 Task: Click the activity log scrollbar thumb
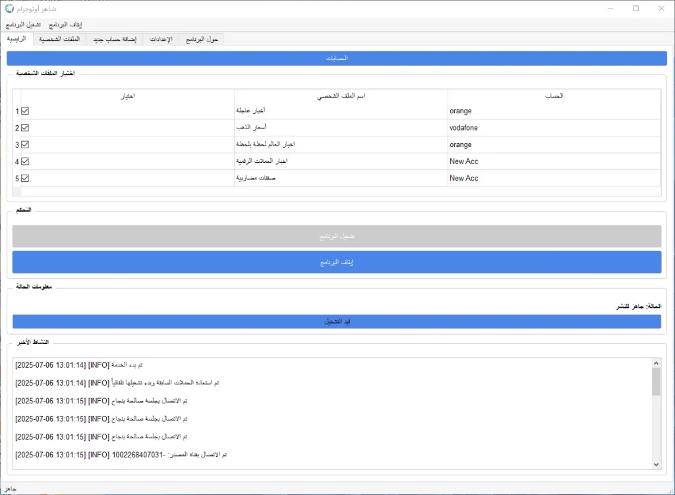point(656,382)
